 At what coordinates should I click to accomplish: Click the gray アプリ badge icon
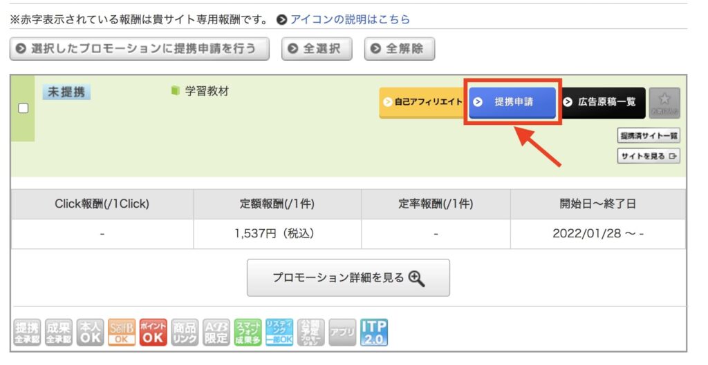(342, 333)
